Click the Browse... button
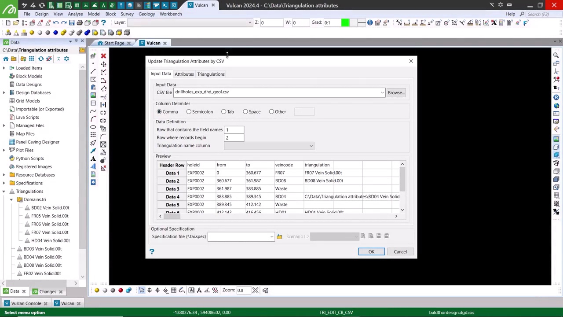 click(x=395, y=92)
